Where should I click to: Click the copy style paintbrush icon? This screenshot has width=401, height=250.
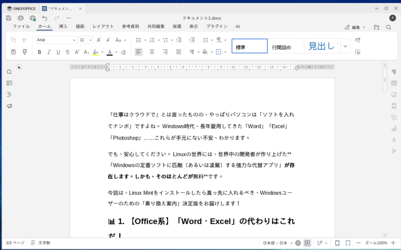[x=24, y=52]
